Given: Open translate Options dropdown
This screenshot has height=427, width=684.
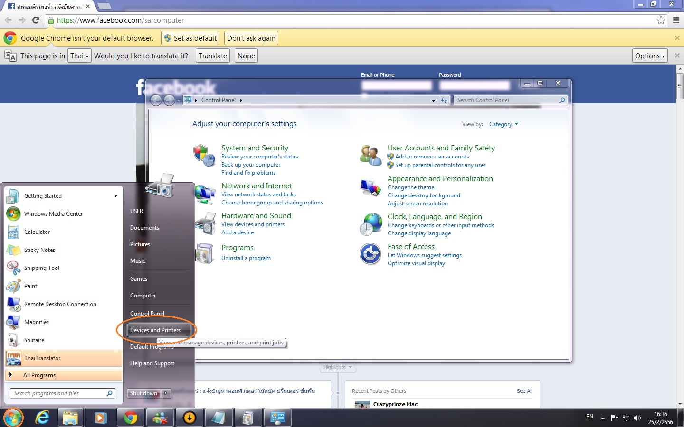Looking at the screenshot, I should 650,56.
